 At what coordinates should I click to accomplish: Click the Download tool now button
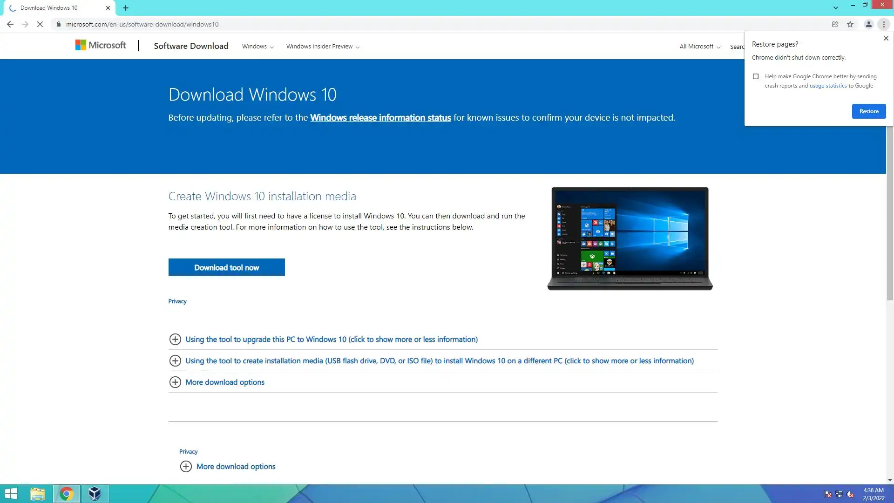click(226, 267)
